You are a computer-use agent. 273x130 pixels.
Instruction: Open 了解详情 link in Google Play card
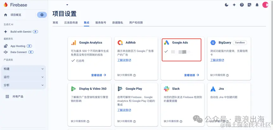124,110
